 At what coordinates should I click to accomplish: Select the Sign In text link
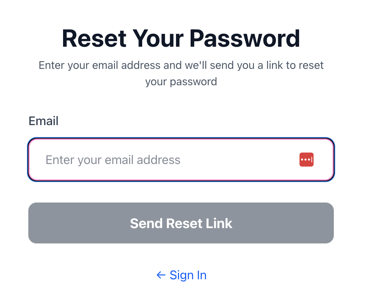click(188, 275)
